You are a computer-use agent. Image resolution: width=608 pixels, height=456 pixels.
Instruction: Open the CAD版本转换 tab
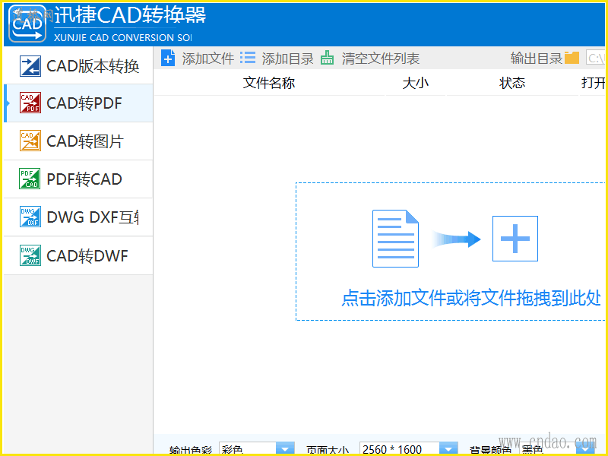point(78,66)
